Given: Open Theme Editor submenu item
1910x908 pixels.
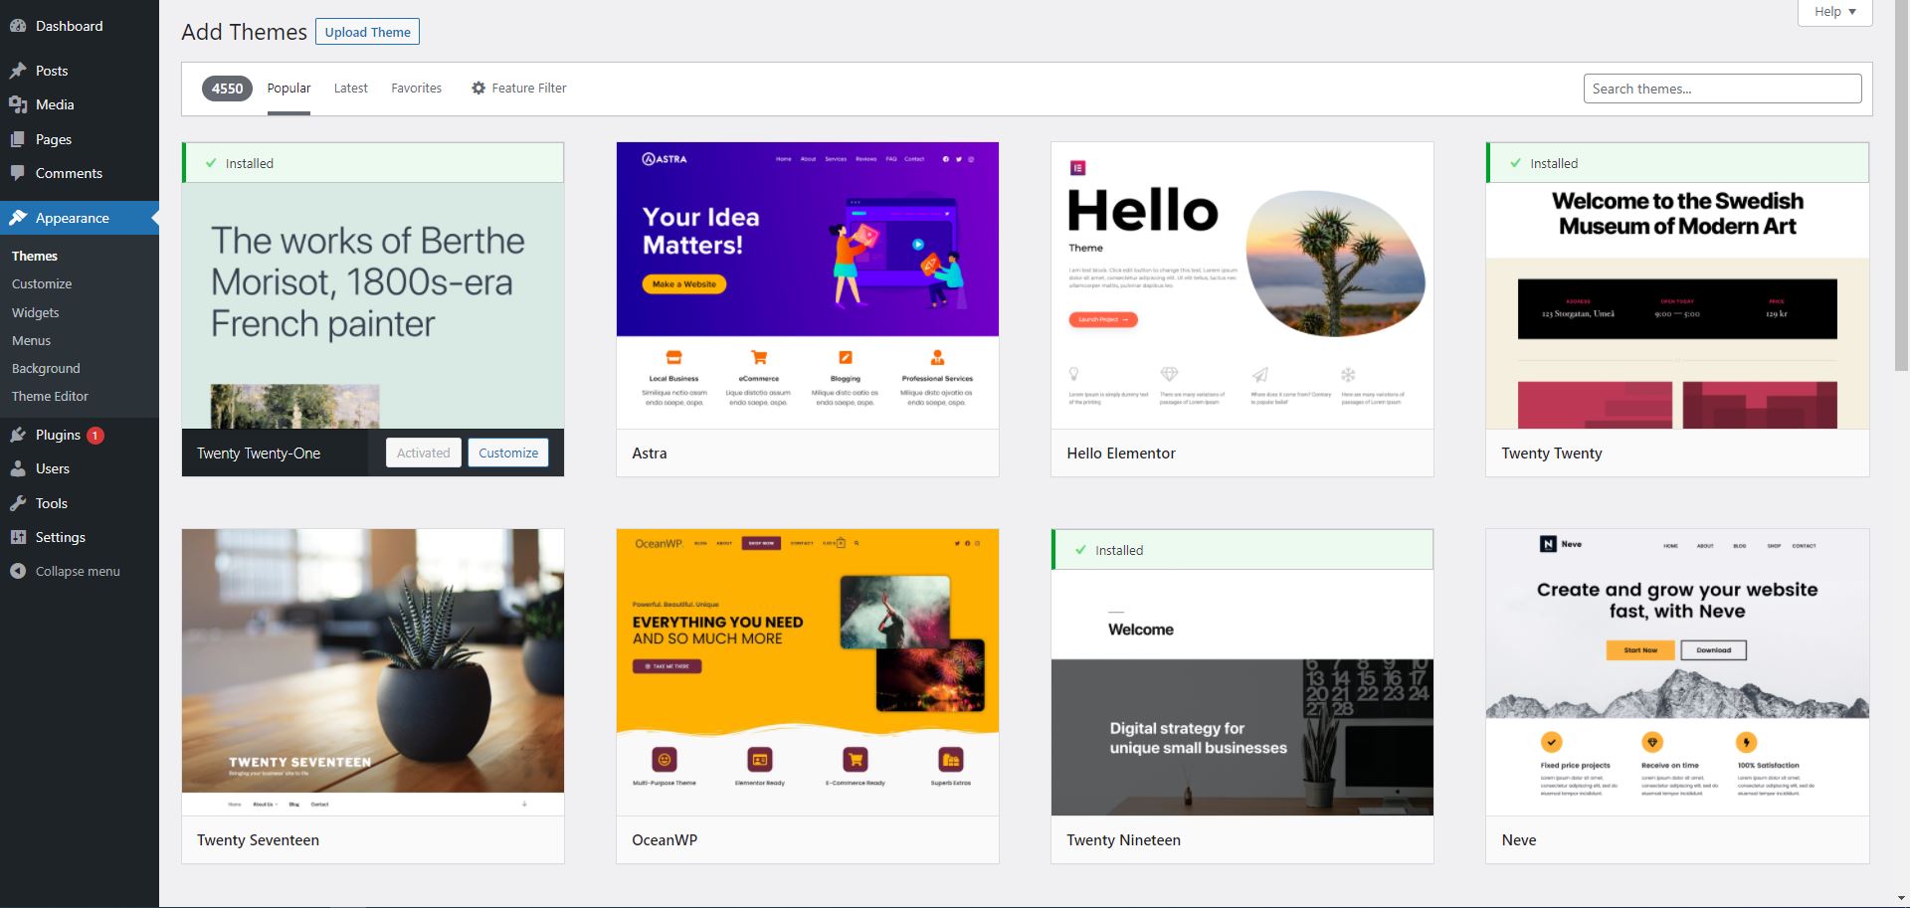Looking at the screenshot, I should [50, 396].
